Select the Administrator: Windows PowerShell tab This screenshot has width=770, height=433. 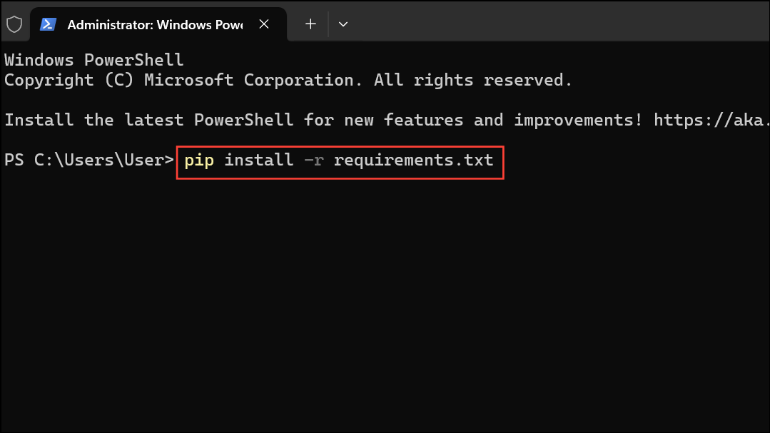pyautogui.click(x=158, y=24)
